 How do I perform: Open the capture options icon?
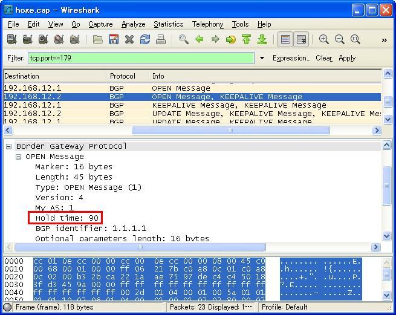[x=27, y=39]
